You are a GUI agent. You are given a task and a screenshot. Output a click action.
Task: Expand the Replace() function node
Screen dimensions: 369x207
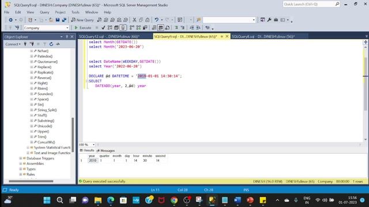(x=31, y=67)
